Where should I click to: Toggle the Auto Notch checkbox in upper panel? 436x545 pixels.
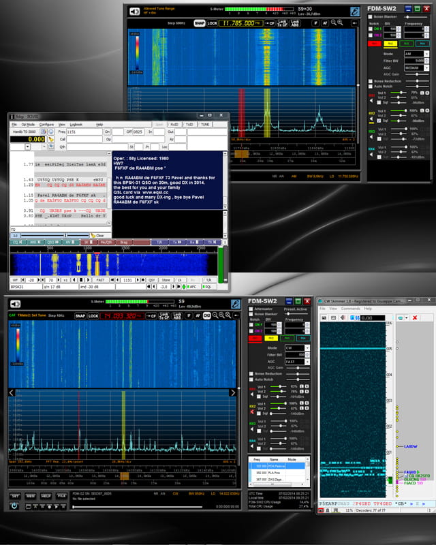(x=371, y=86)
